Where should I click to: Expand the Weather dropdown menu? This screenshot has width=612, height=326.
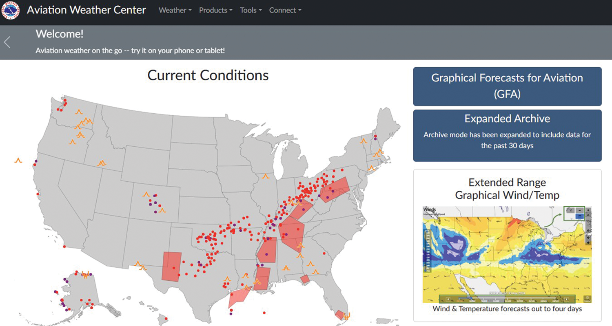(x=175, y=10)
